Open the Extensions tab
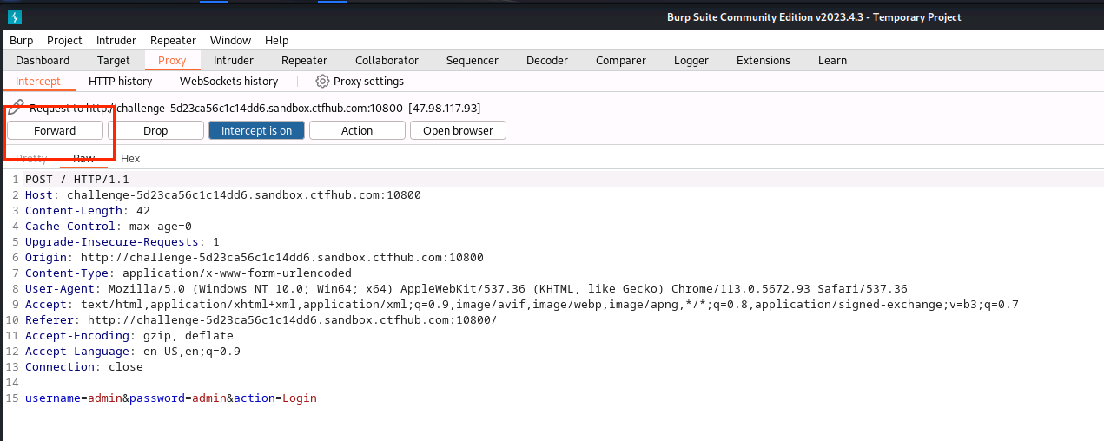Screen dimensions: 1104x441 point(764,60)
